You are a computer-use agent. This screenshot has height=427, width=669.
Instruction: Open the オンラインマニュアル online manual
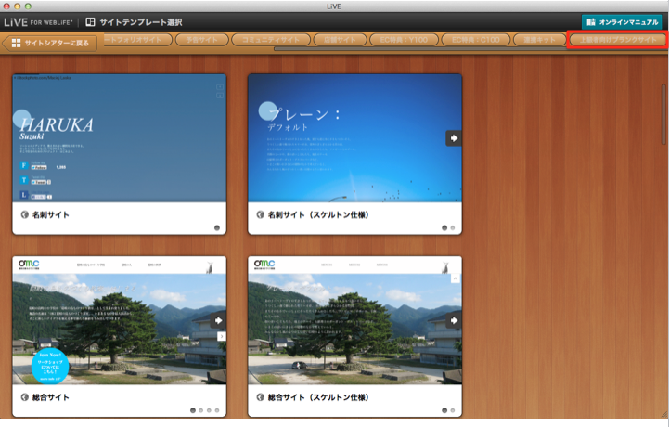622,22
